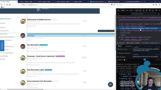This screenshot has height=90, width=161.
Task: Open the chat bubble widget
Action: [110, 84]
